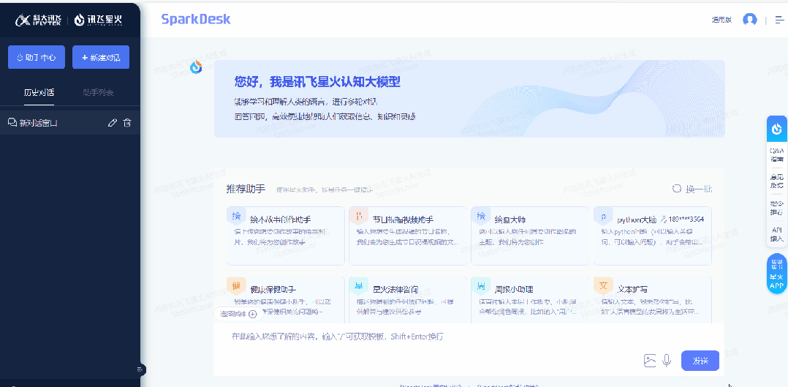Delete the 新对话窗口 chat via trash icon
Viewport: 788px width, 387px height.
click(x=127, y=123)
